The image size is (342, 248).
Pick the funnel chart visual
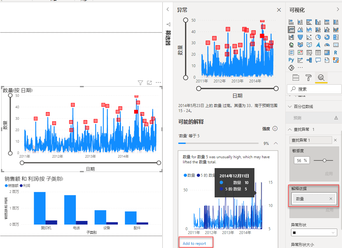[300, 37]
